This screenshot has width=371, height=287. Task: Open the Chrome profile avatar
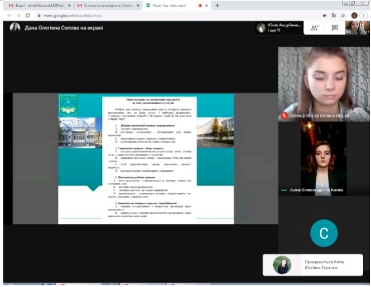tap(354, 16)
